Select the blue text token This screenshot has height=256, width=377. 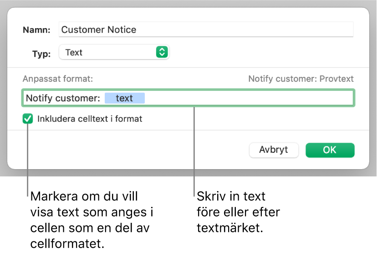tap(124, 98)
